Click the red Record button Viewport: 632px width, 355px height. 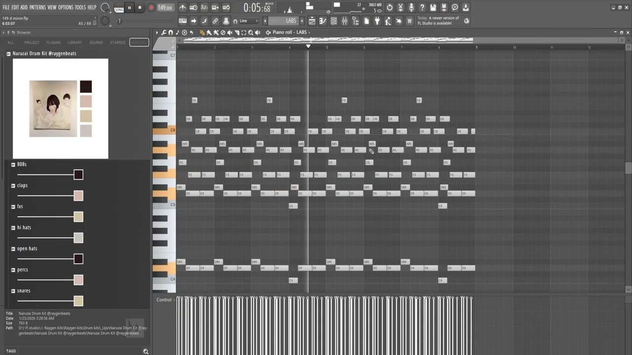tap(152, 7)
